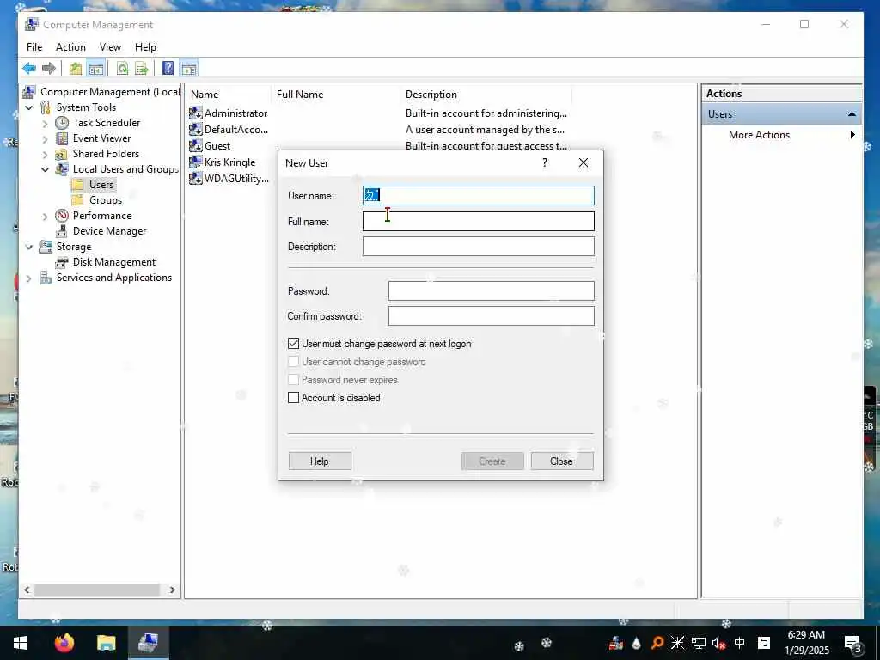Expand the Shared Folders node
The height and width of the screenshot is (660, 880).
coord(45,154)
